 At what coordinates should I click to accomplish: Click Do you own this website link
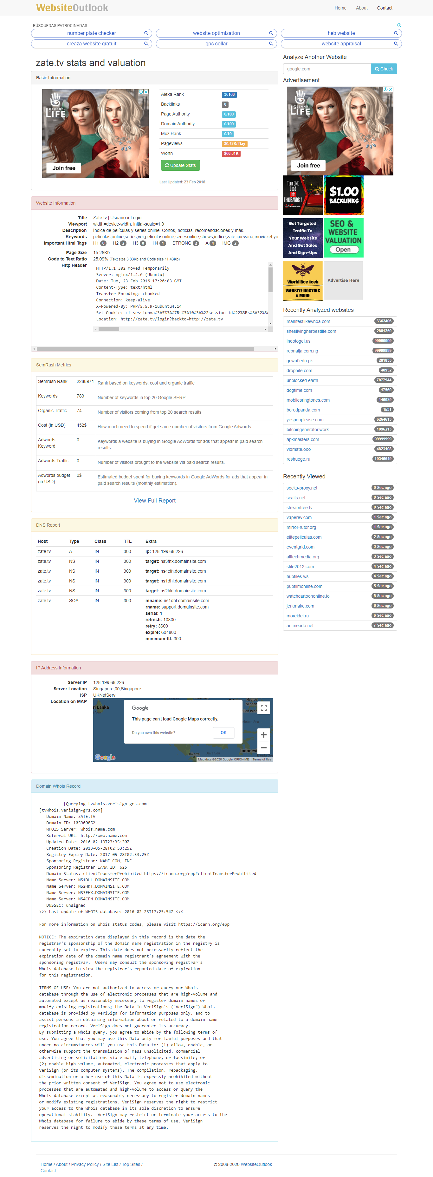click(153, 733)
